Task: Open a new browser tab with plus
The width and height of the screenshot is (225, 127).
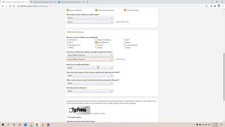Action: [x=88, y=2]
